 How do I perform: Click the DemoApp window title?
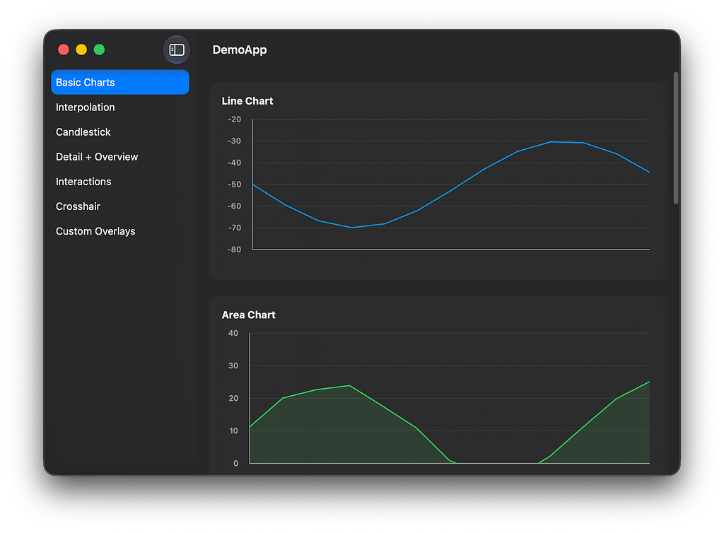239,50
